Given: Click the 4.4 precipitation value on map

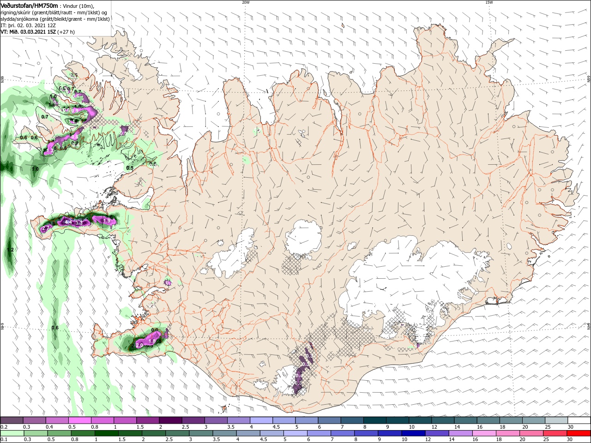Looking at the screenshot, I should click(x=68, y=222).
